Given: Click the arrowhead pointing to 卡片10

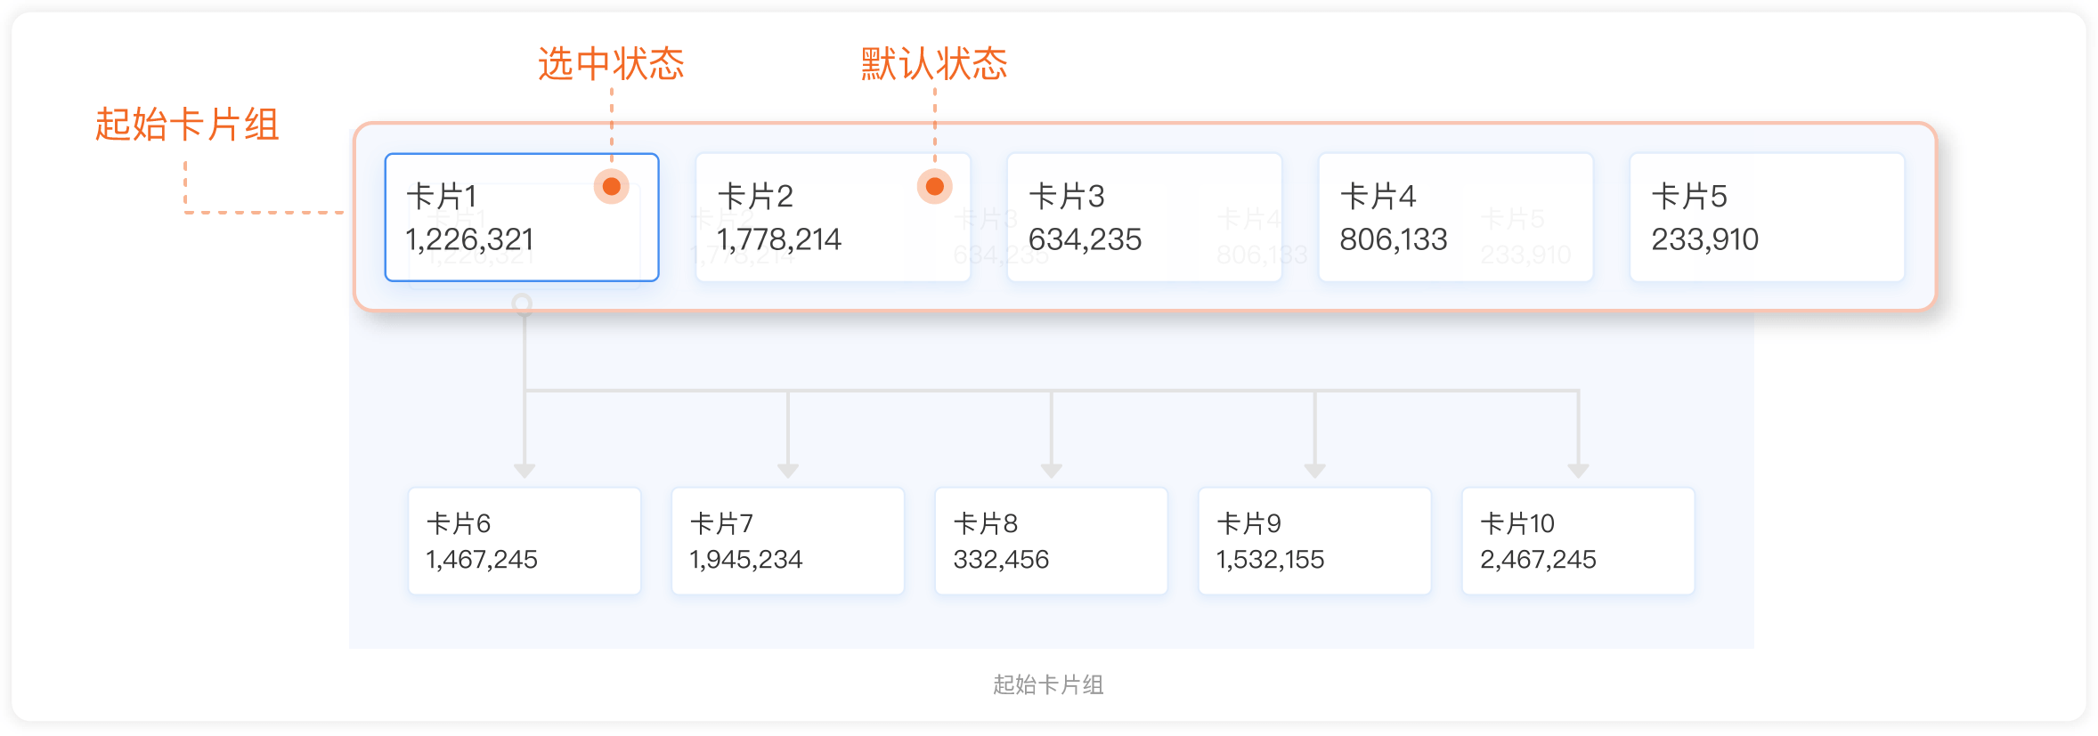Looking at the screenshot, I should 1579,471.
